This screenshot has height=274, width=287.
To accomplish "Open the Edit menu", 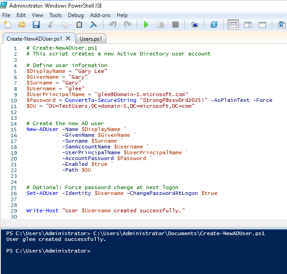I will [21, 15].
